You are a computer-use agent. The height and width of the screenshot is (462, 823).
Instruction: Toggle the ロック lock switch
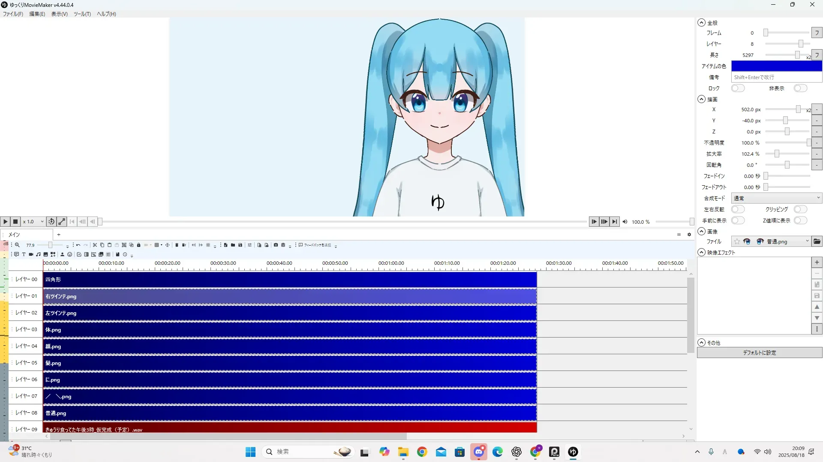point(738,88)
